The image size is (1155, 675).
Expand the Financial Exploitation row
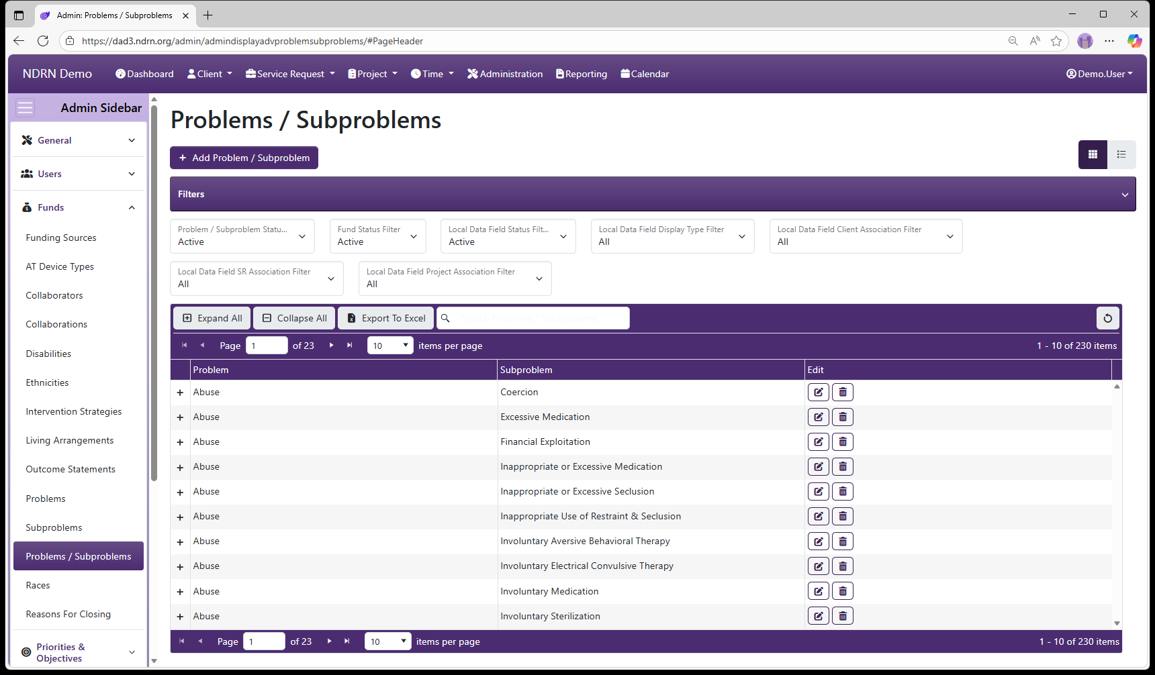(180, 442)
